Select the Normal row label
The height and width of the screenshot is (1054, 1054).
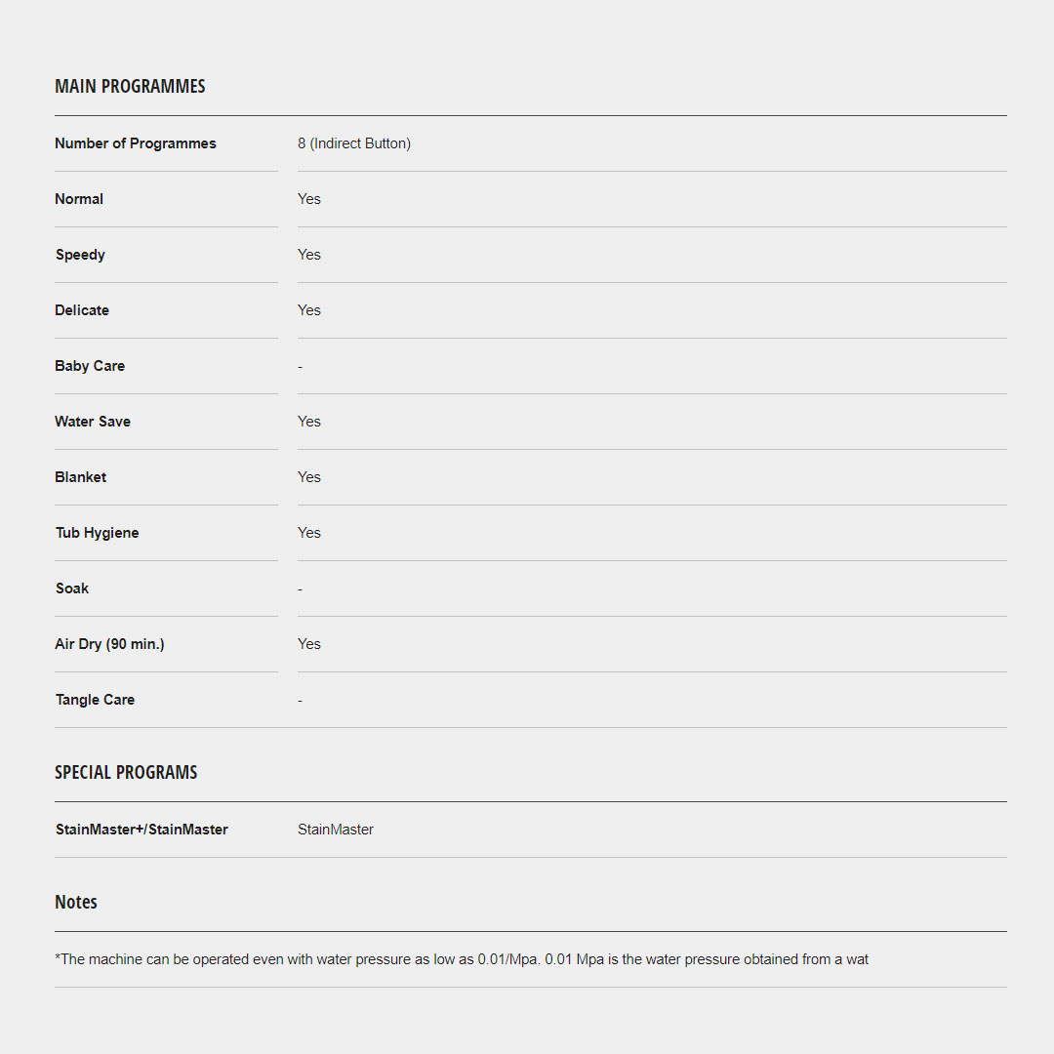tap(79, 199)
